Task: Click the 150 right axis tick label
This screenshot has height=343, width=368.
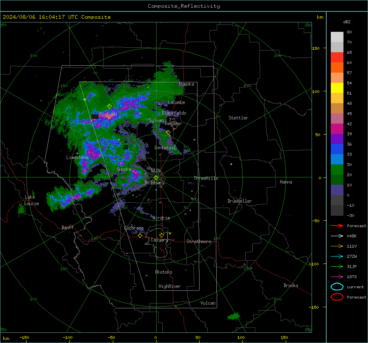Action: pos(316,48)
